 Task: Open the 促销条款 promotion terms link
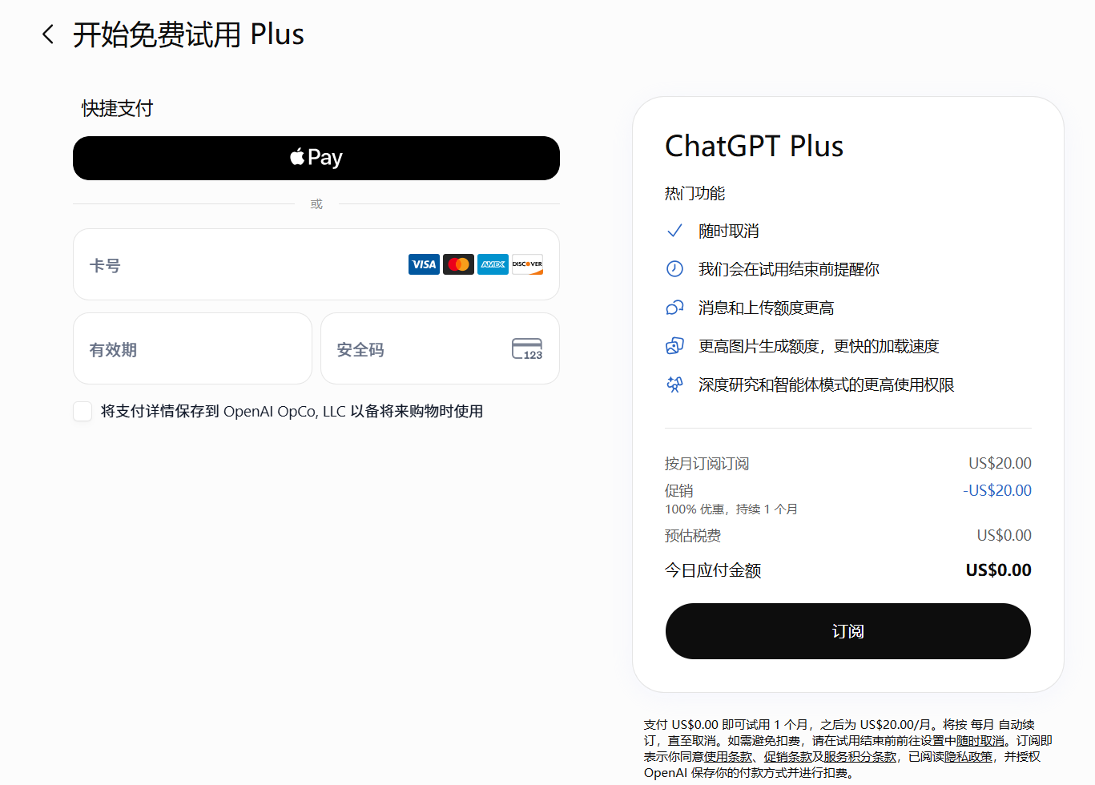(x=788, y=757)
